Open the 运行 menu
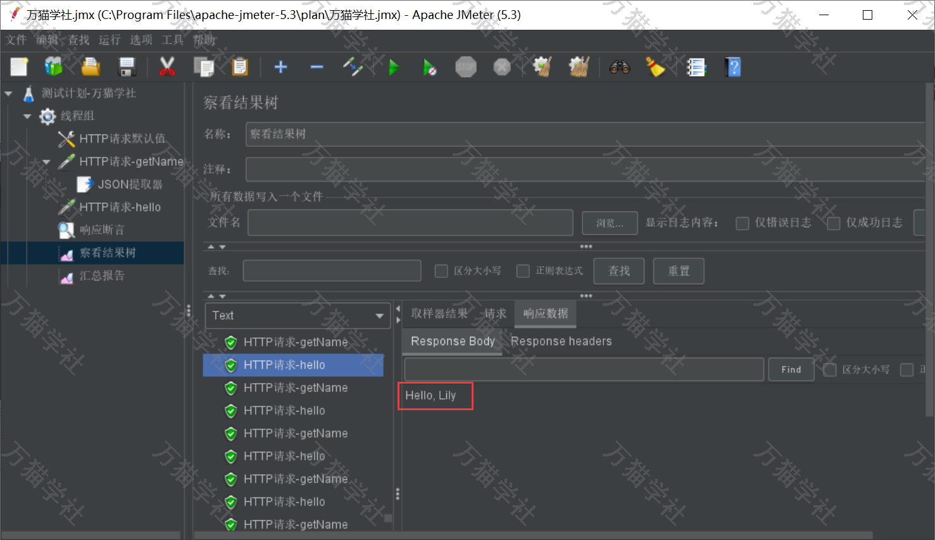Image resolution: width=935 pixels, height=540 pixels. click(x=110, y=40)
